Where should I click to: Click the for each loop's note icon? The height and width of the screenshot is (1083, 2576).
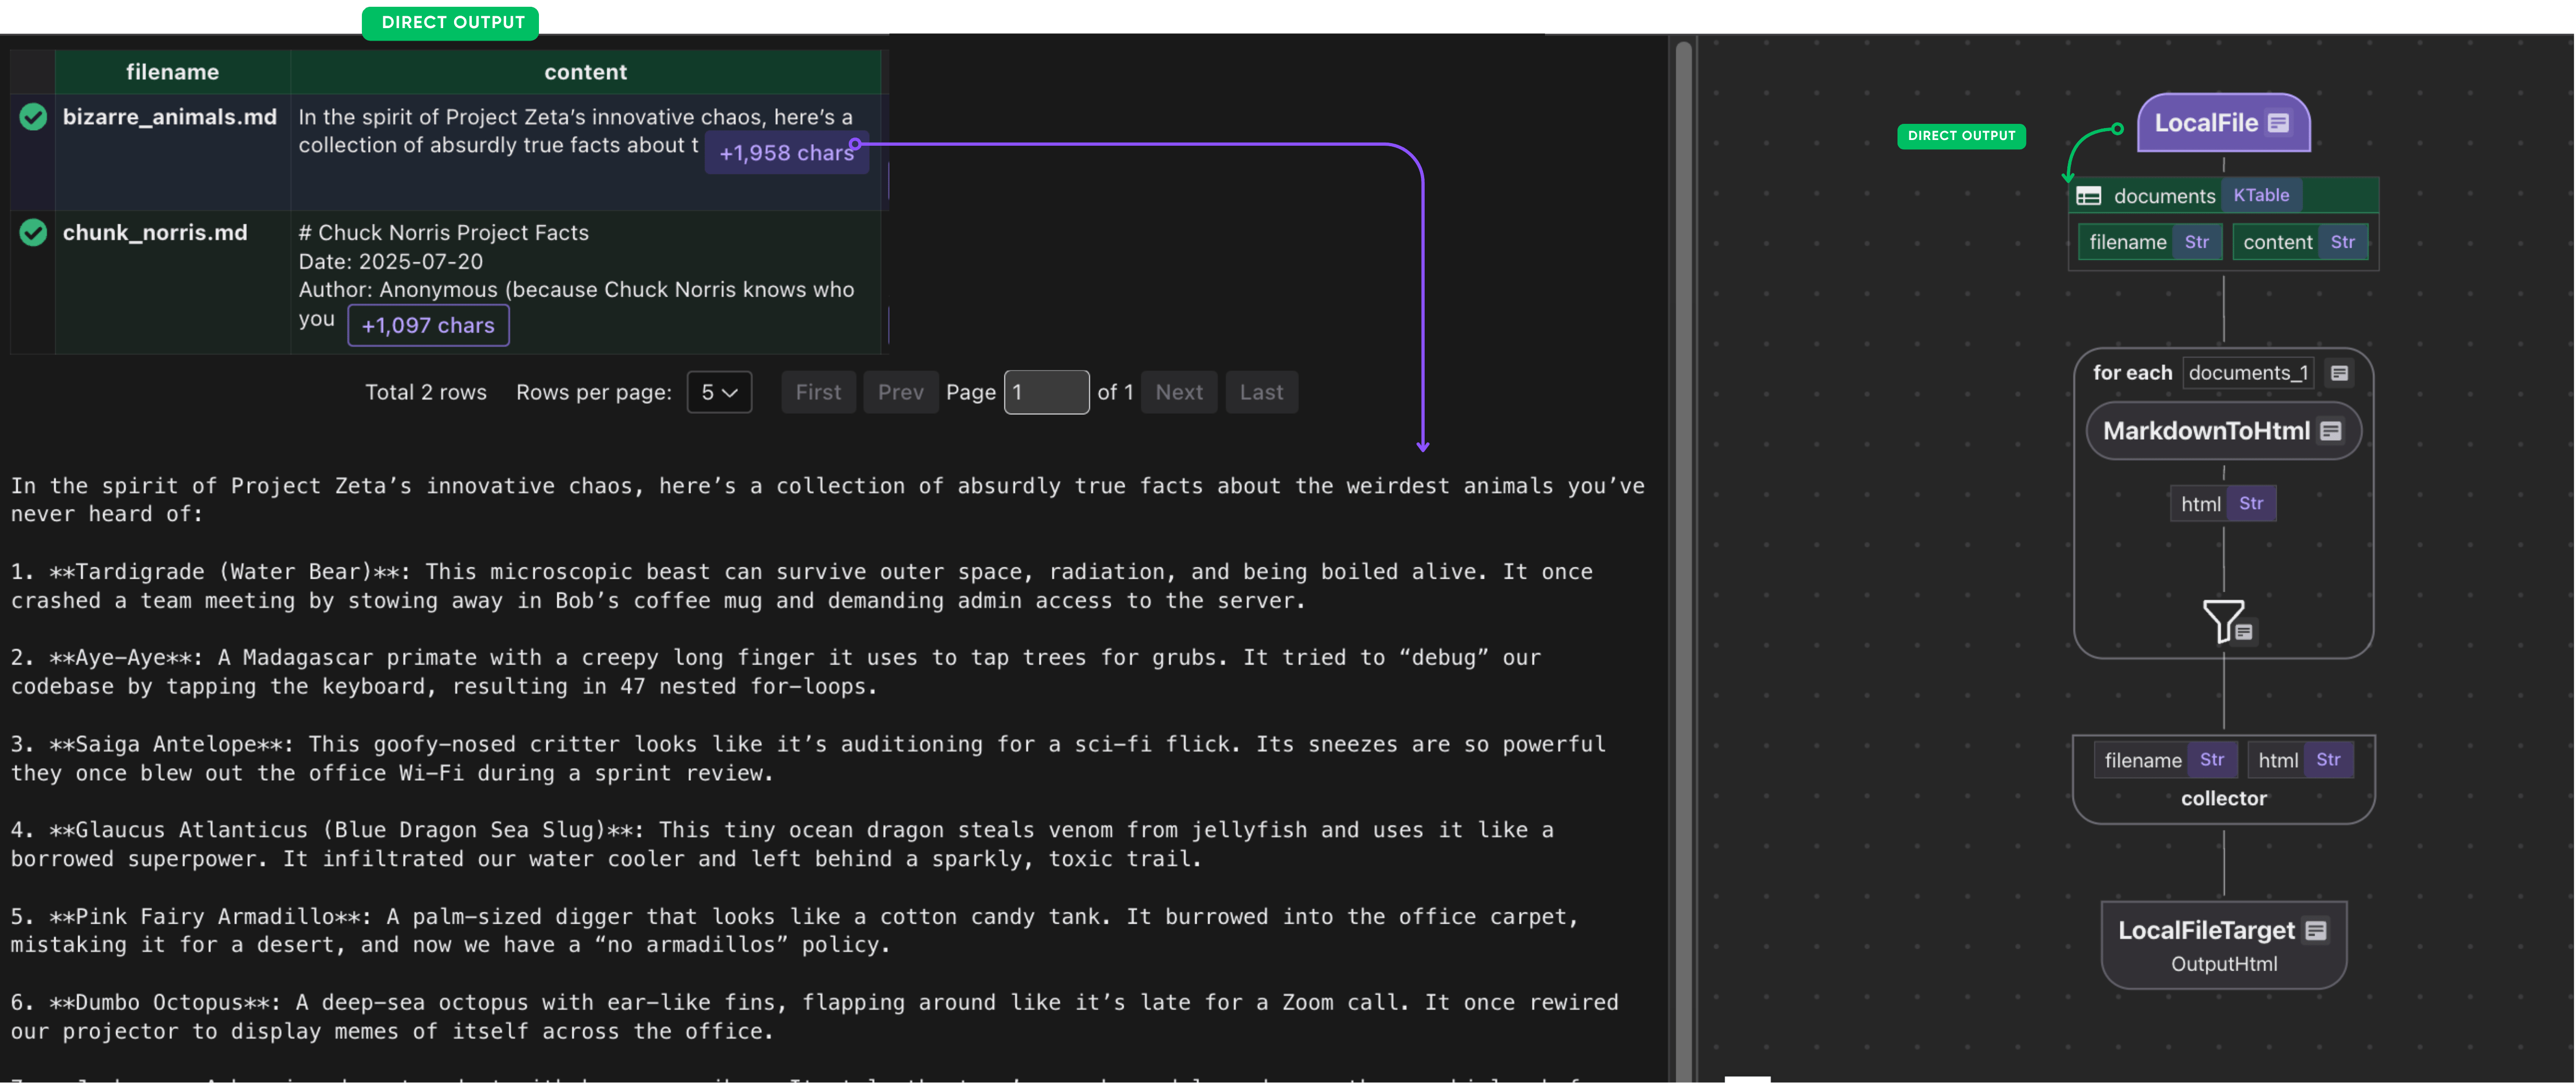2339,373
